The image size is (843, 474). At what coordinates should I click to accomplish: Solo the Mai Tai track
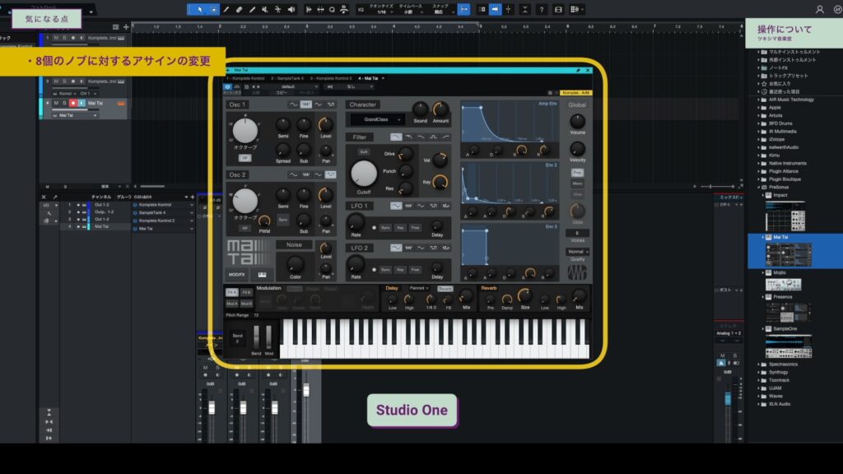point(64,103)
